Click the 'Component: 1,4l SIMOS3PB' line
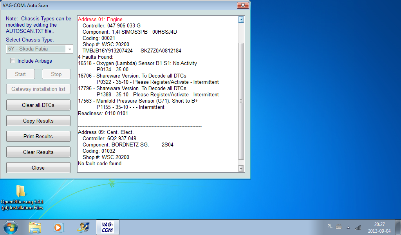 [130, 32]
